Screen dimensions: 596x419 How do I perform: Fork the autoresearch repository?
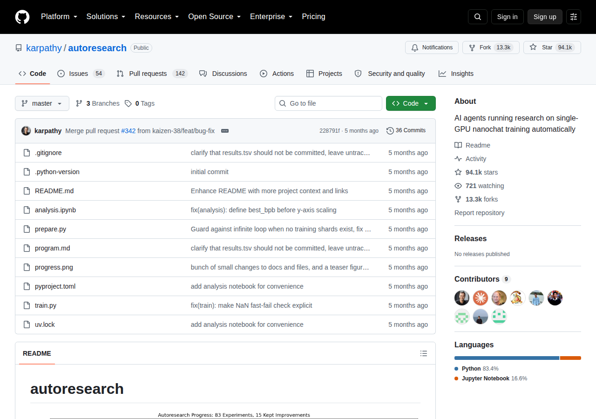coord(491,47)
